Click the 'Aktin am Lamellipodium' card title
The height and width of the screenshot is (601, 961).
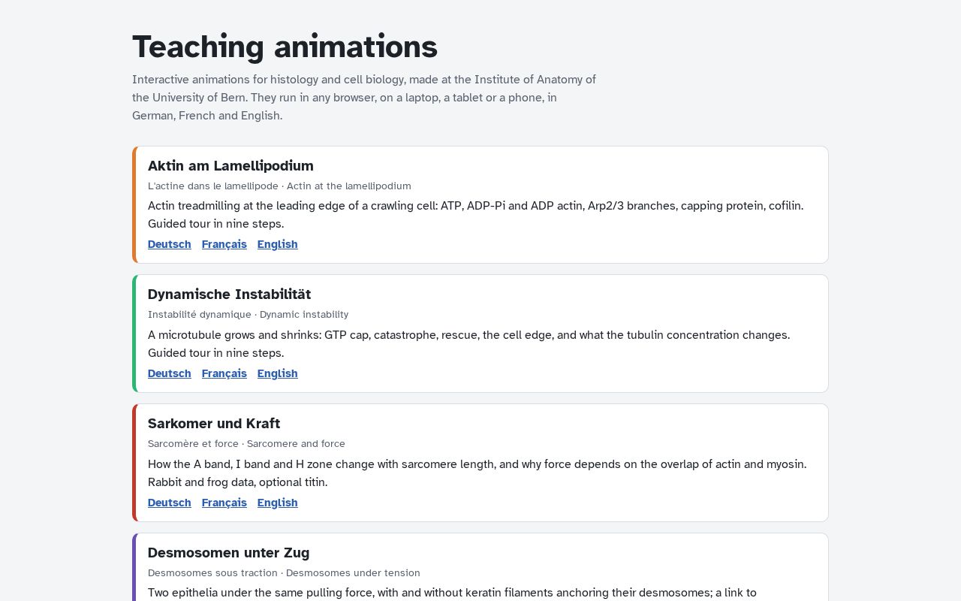click(x=230, y=166)
